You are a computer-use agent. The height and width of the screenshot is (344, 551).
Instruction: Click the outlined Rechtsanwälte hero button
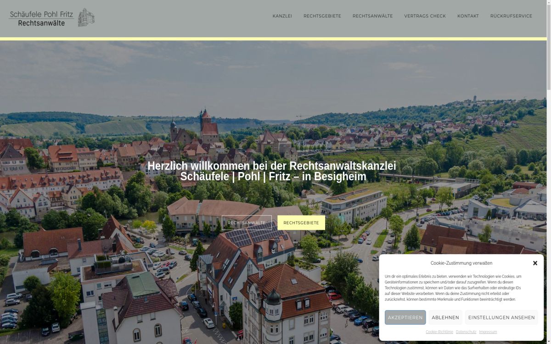(x=247, y=223)
